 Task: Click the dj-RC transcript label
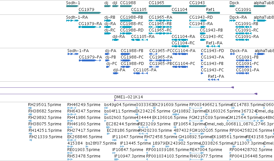tap(110, 30)
